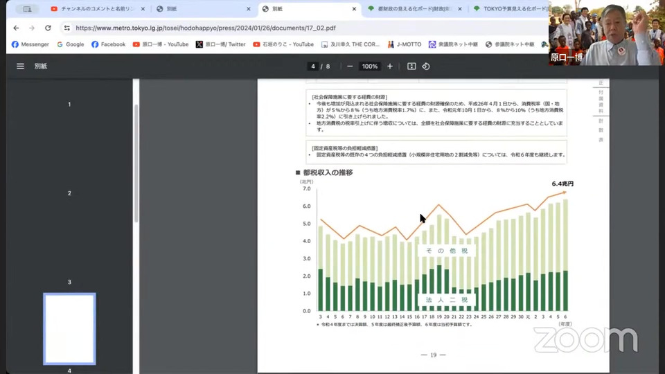665x374 pixels.
Task: Open site information icon in address bar
Action: 67,28
